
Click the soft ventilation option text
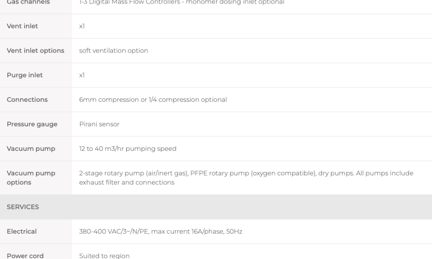pyautogui.click(x=113, y=51)
